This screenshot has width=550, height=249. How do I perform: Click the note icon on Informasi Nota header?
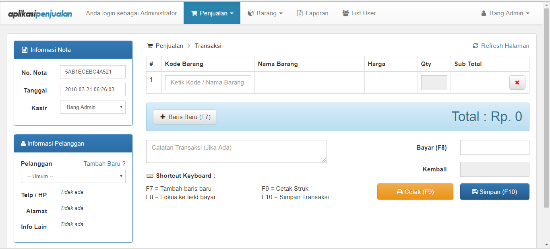point(25,49)
